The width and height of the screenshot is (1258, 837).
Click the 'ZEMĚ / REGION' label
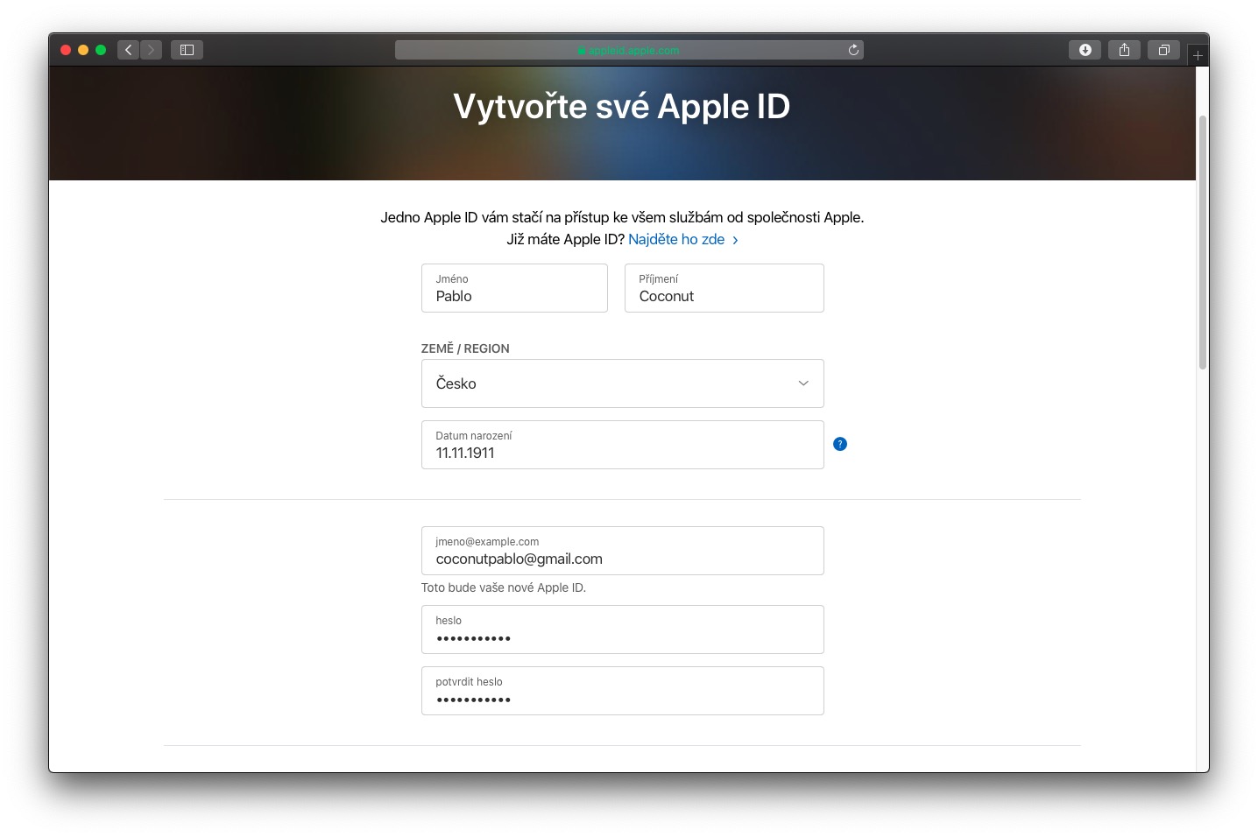coord(465,348)
